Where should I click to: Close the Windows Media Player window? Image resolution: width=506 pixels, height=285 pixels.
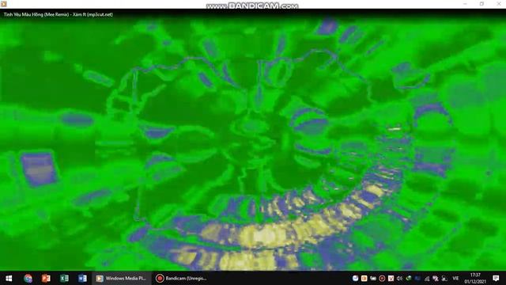498,4
